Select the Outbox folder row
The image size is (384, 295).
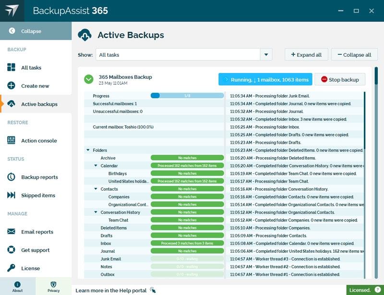(x=154, y=274)
